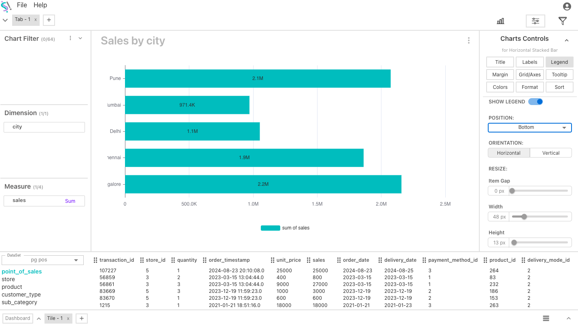Toggle the Show Legend switch

pos(536,102)
